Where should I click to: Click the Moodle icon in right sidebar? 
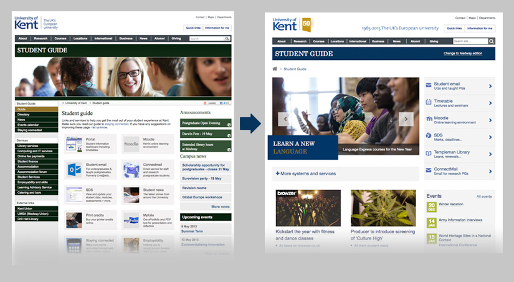[428, 119]
